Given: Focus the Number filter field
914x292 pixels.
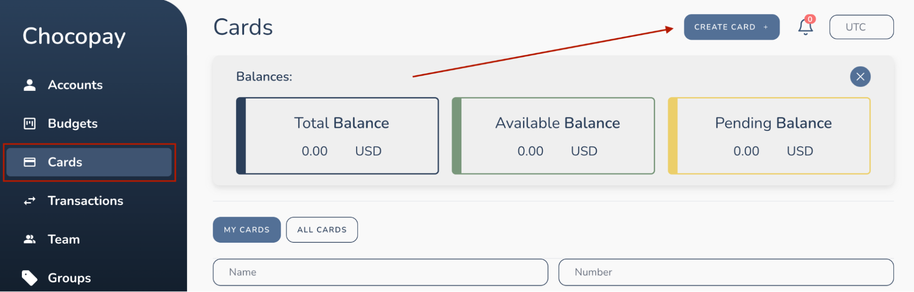Looking at the screenshot, I should pyautogui.click(x=726, y=272).
